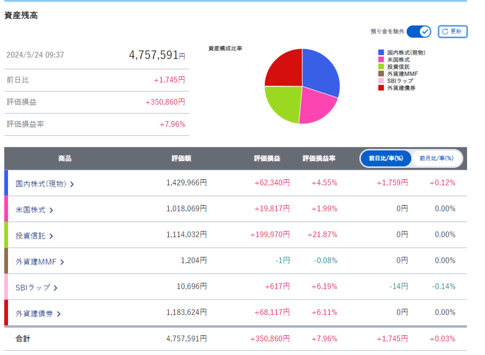485x355 pixels.
Task: Open the 国内株式(現物) details link
Action: (40, 183)
